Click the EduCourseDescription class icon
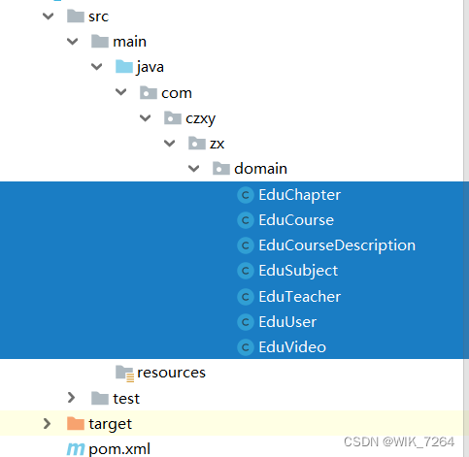469x457 pixels. coord(246,245)
